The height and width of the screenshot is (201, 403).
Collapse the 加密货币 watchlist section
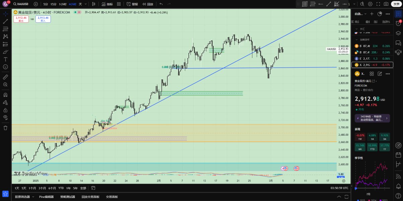coord(356,40)
